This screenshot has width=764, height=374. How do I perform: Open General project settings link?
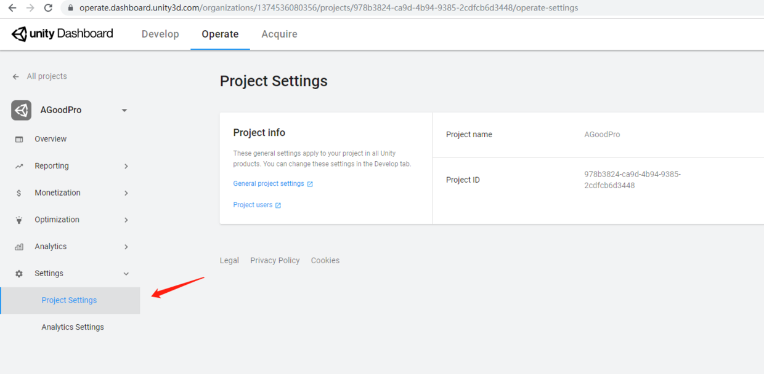tap(269, 183)
